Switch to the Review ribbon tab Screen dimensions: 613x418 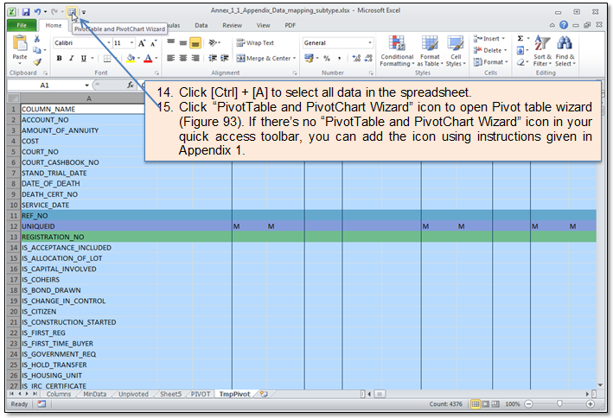point(232,26)
